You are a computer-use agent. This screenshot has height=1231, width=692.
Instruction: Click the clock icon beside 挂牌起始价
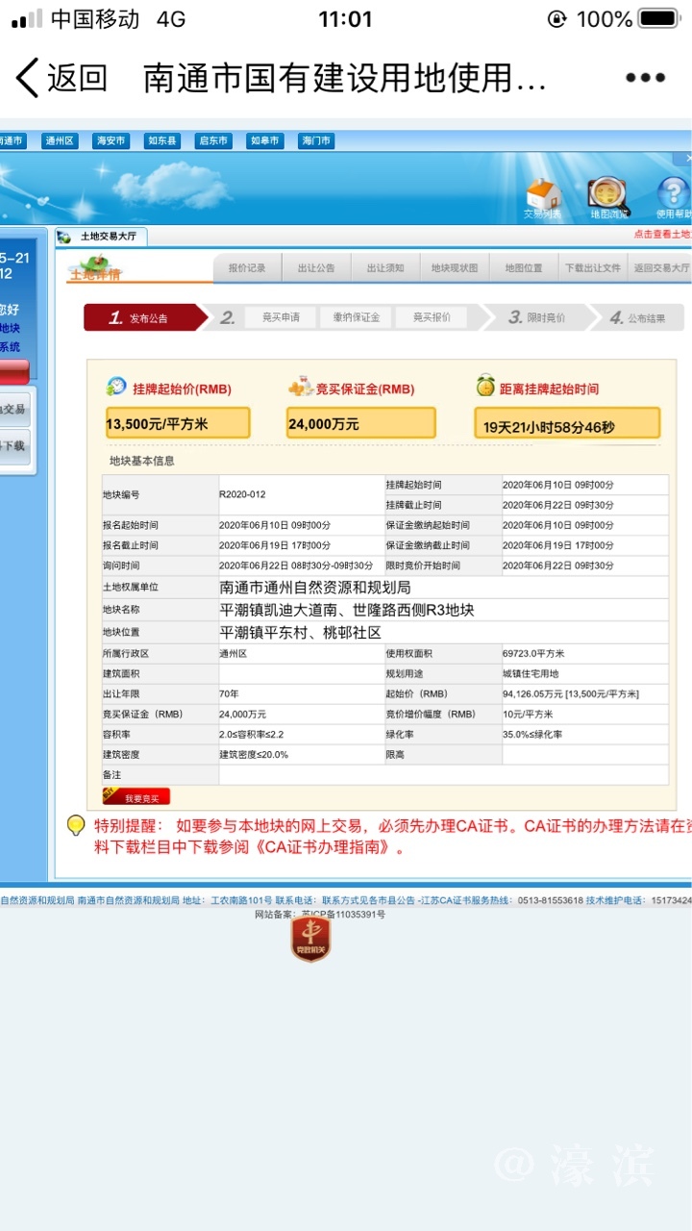116,388
